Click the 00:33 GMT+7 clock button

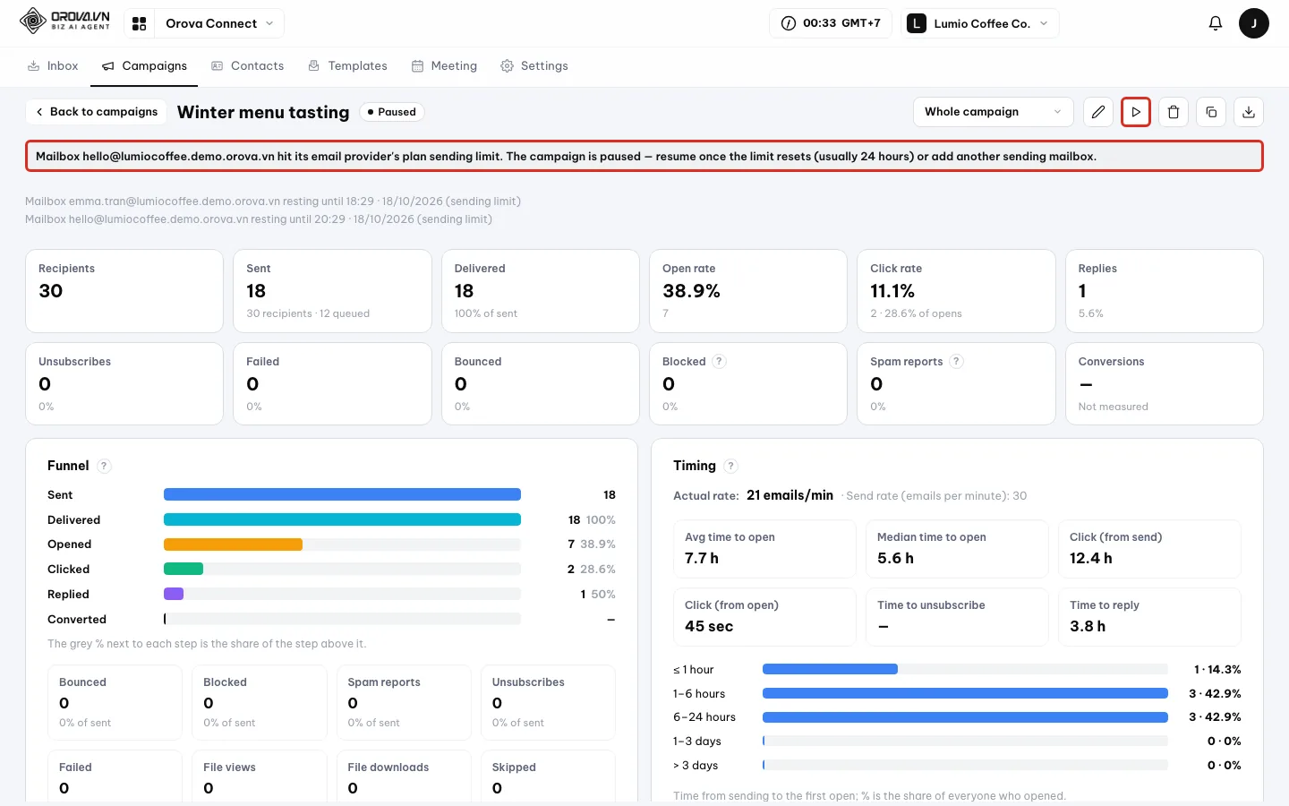(x=831, y=23)
